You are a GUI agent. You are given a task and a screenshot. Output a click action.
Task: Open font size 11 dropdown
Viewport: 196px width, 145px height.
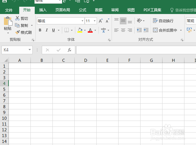(94, 21)
